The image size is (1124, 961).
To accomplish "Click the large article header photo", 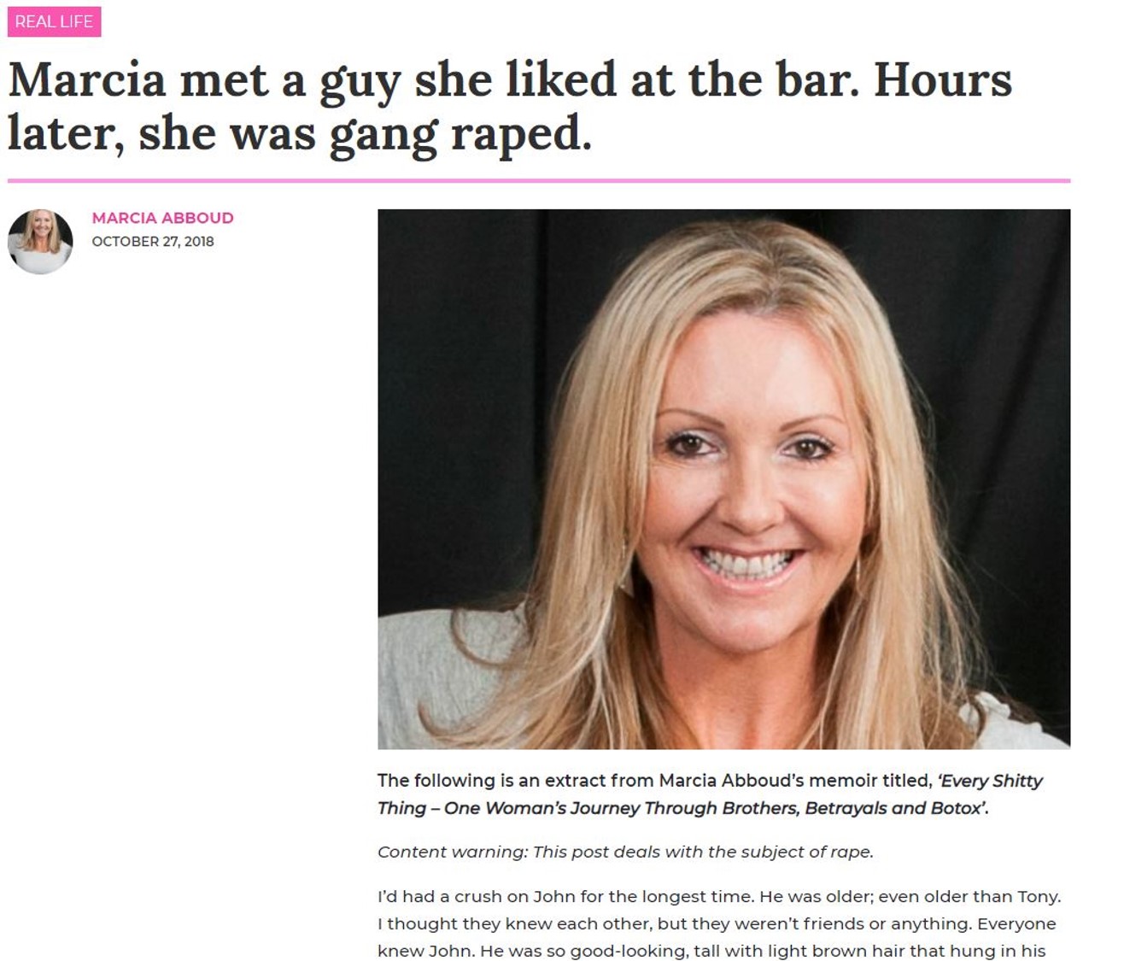I will 723,479.
